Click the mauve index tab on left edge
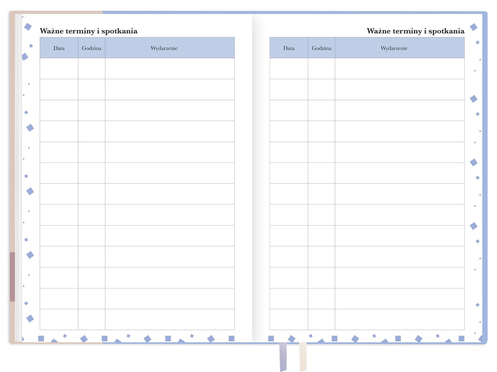The width and height of the screenshot is (497, 372). tap(12, 276)
